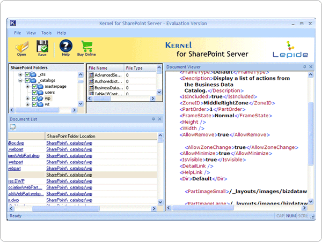Click the status bar resize grip
322x242 pixels.
click(x=312, y=217)
